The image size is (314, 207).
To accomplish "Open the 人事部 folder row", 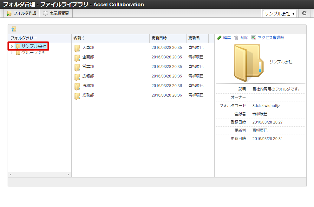I will pos(143,48).
